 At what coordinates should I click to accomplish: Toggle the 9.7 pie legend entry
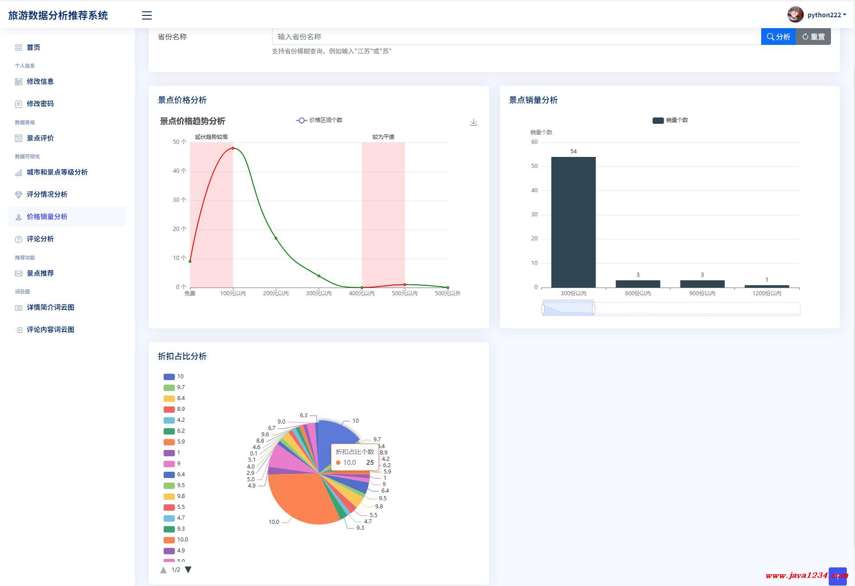[174, 387]
